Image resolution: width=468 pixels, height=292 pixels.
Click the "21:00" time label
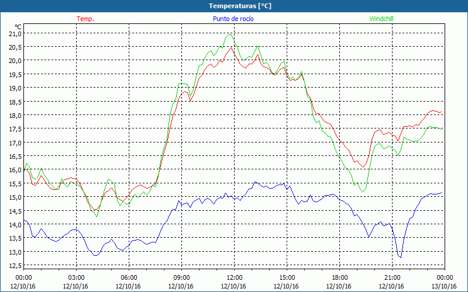tap(392, 278)
